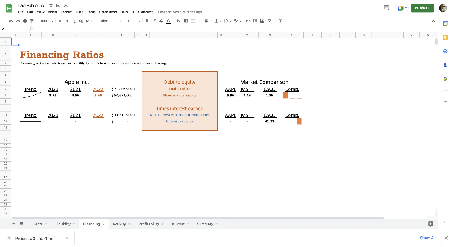Get add-ons plus icon
The height and width of the screenshot is (247, 452).
point(445,102)
